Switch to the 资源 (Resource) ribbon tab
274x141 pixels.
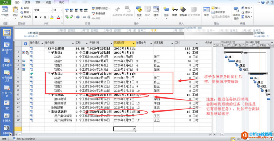point(27,2)
